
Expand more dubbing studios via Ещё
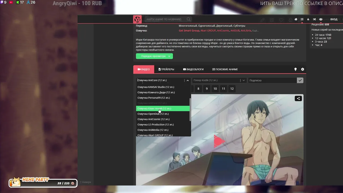coord(255,31)
